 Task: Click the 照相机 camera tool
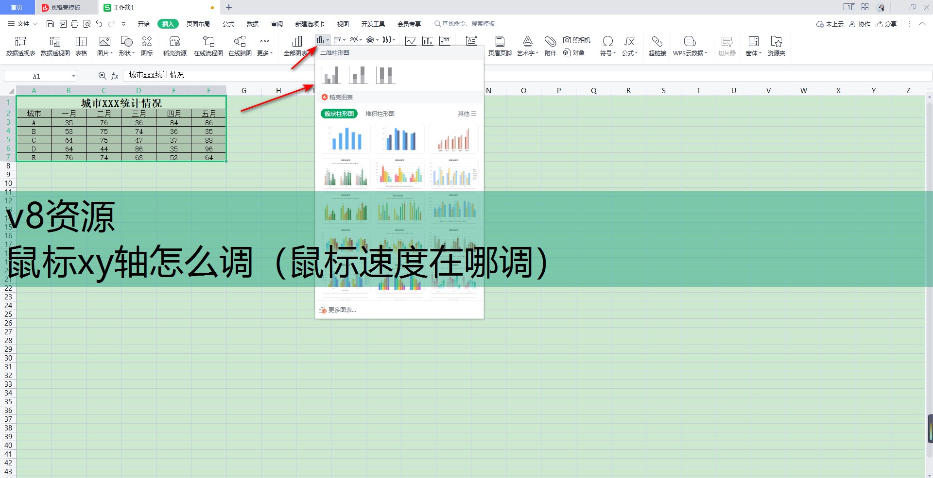click(577, 40)
